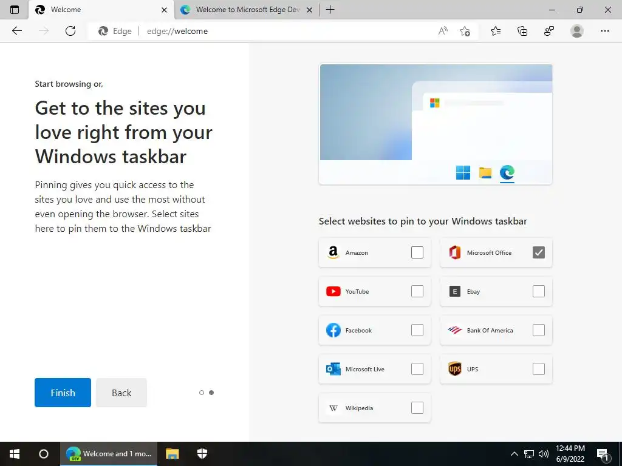Open the clock showing 12:44 PM
The image size is (622, 466).
pyautogui.click(x=570, y=454)
